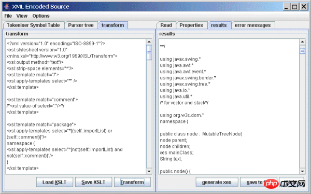Click 'using javax.swing.*' in results

[x=180, y=59]
